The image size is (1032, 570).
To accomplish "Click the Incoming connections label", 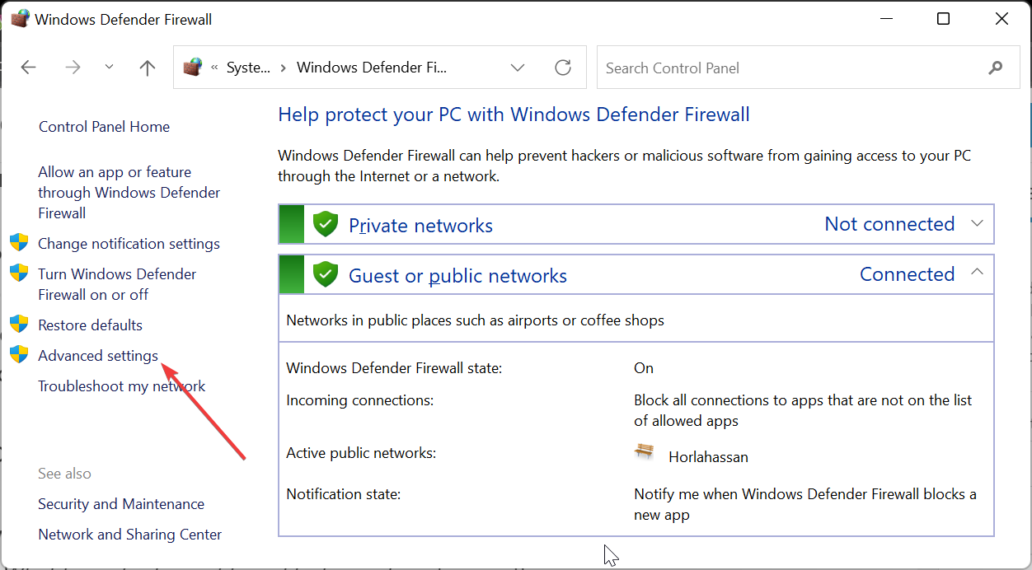I will tap(359, 400).
